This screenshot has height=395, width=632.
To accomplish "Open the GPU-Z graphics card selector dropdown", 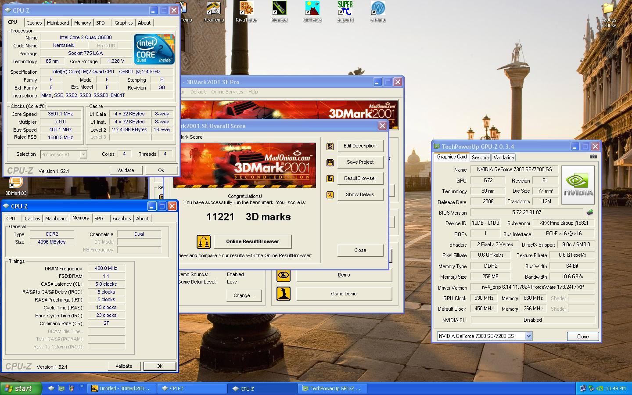I will [528, 336].
